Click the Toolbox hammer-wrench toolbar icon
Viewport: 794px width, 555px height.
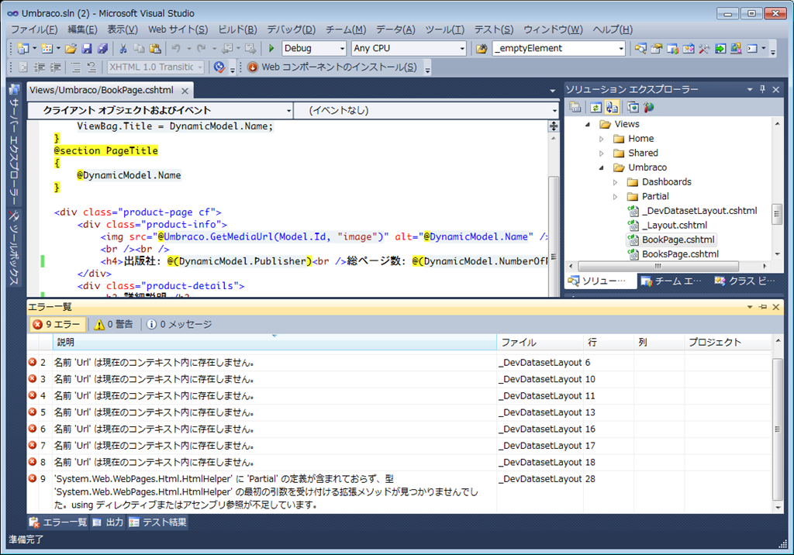coord(704,48)
